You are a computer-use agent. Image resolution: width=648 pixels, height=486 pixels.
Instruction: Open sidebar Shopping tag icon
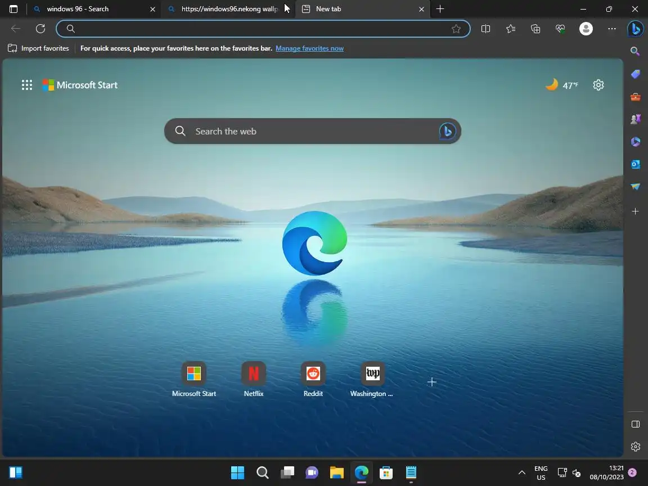coord(635,74)
